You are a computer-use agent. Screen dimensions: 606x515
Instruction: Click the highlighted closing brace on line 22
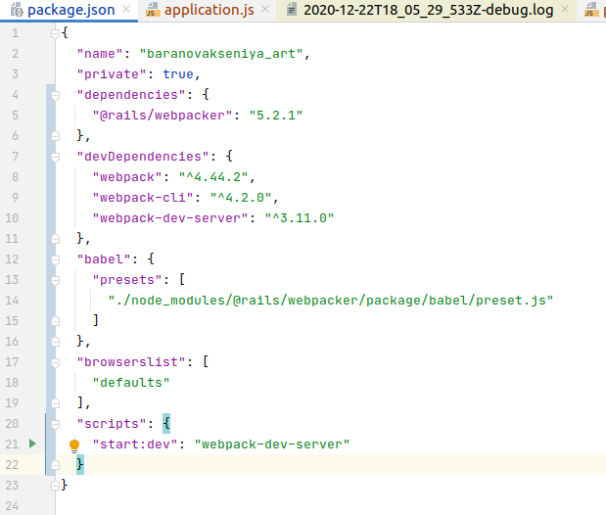point(80,464)
